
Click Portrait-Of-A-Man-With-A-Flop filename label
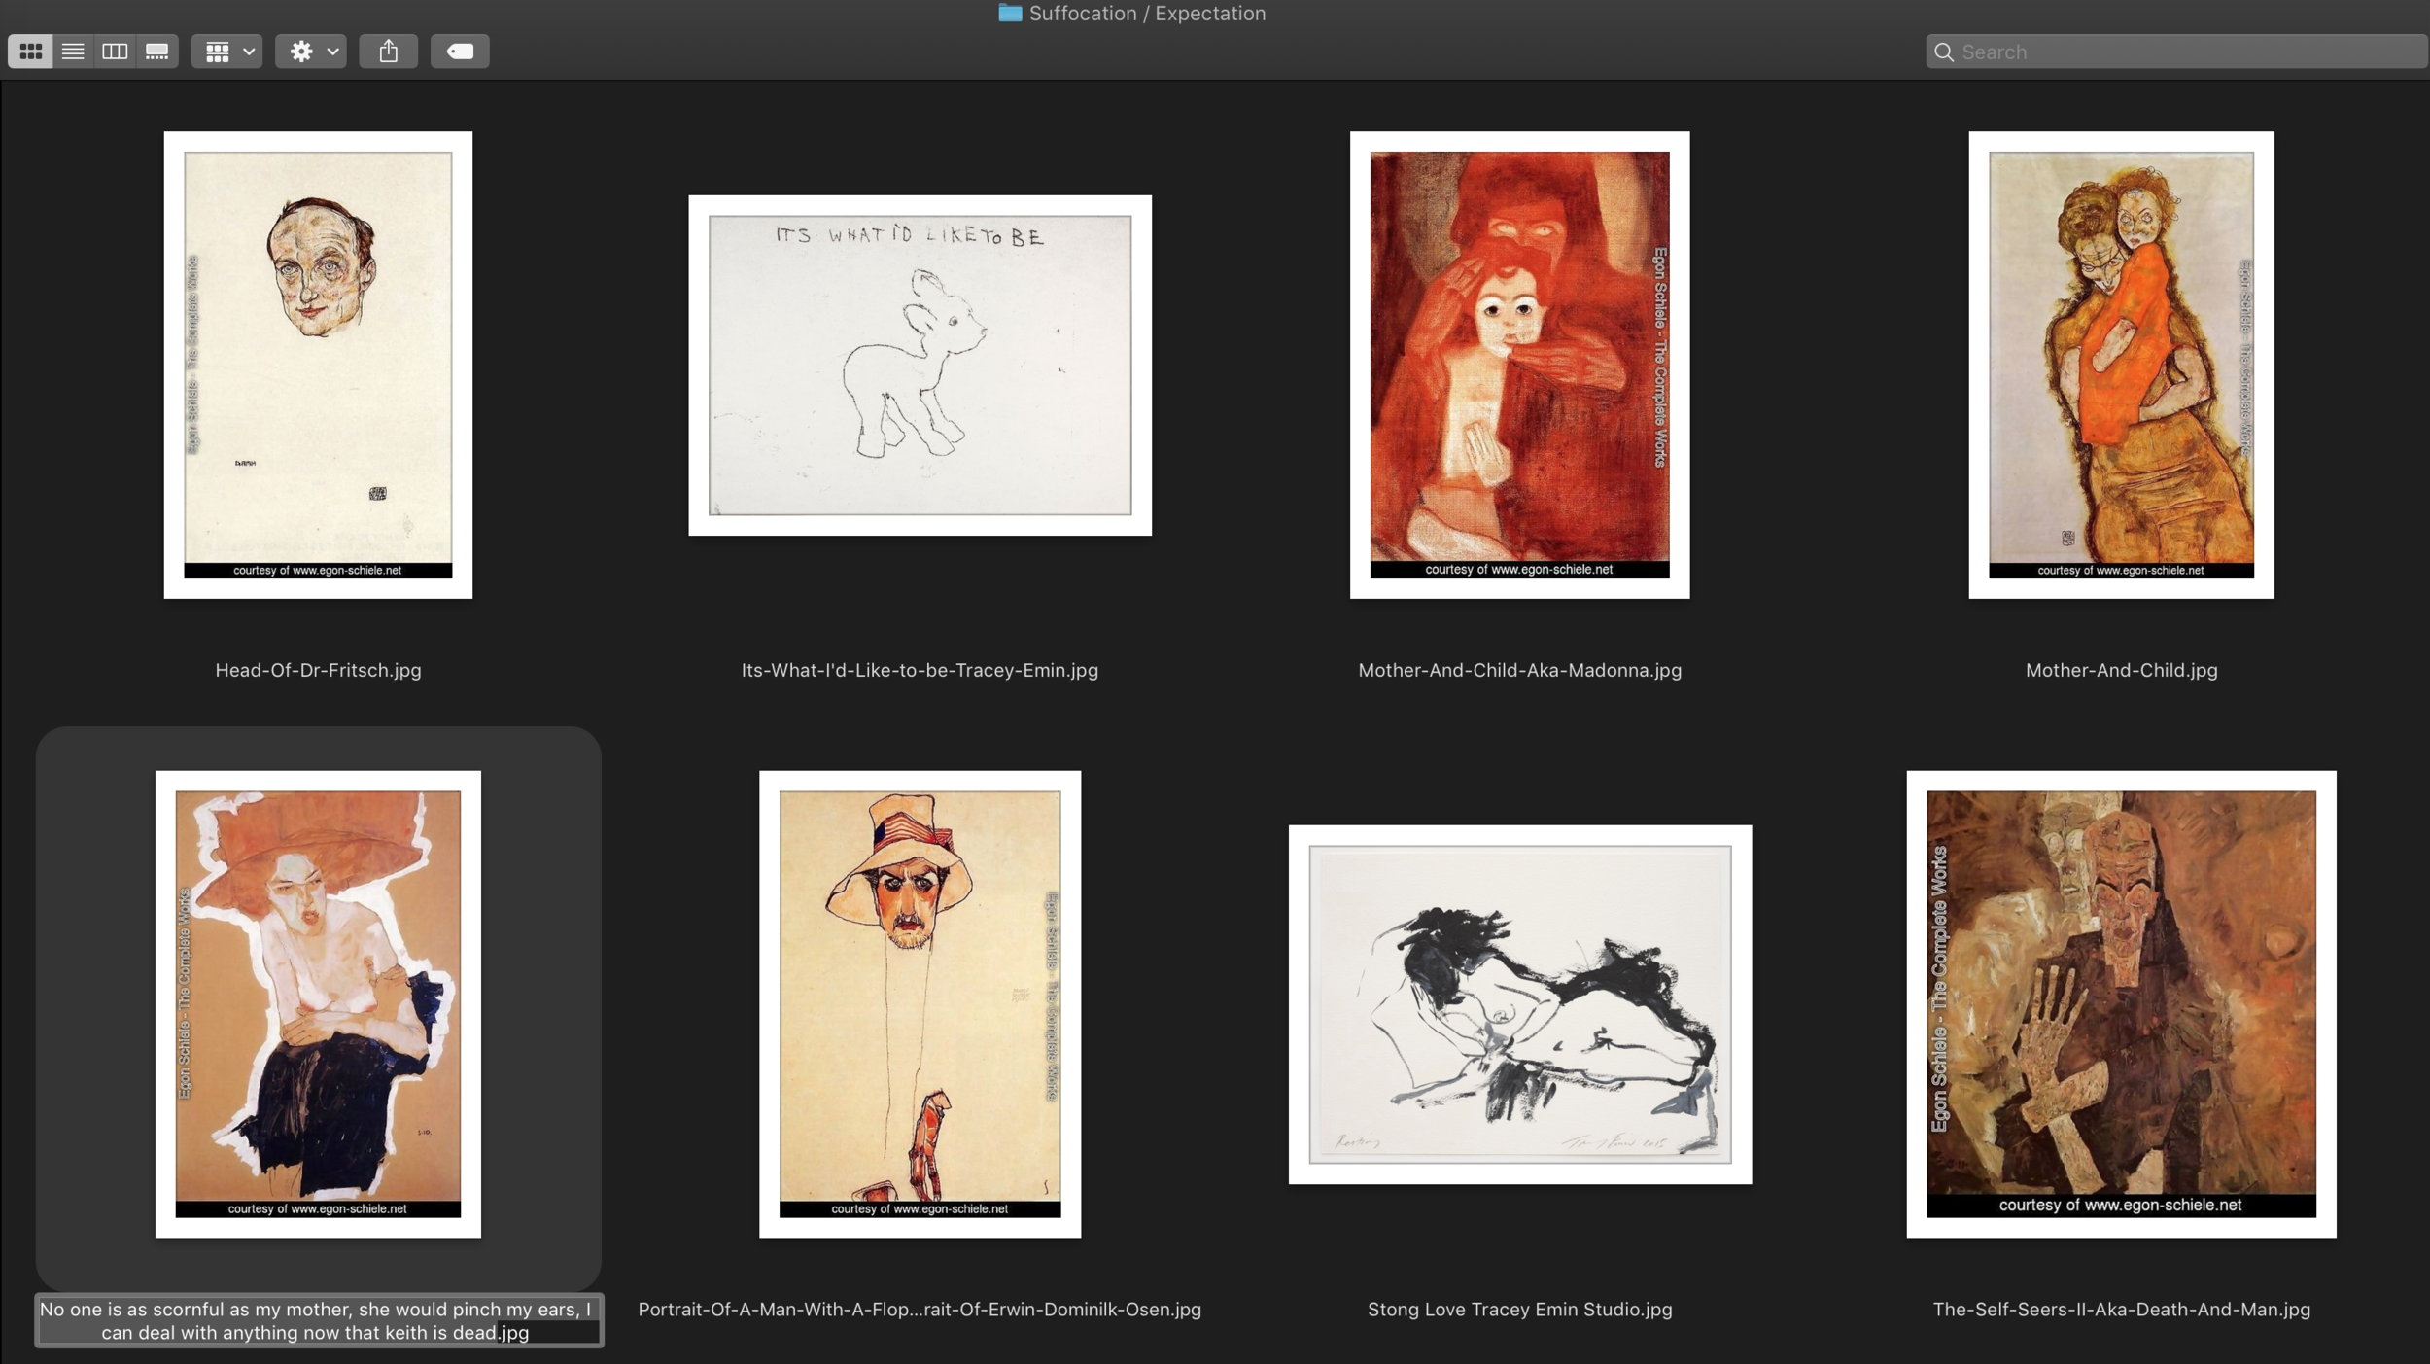920,1309
